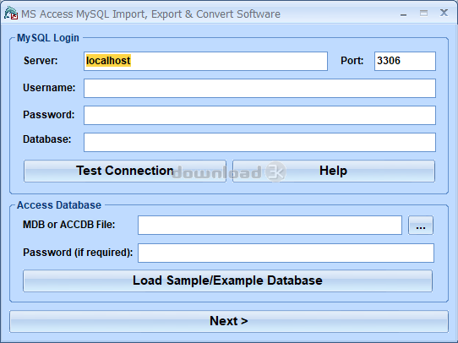
Task: Click the Password (if required): label
Action: 78,253
